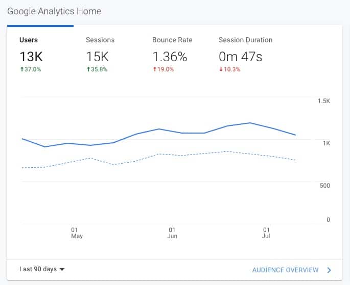Click the 1K y-axis label
The image size is (350, 285).
pyautogui.click(x=326, y=143)
